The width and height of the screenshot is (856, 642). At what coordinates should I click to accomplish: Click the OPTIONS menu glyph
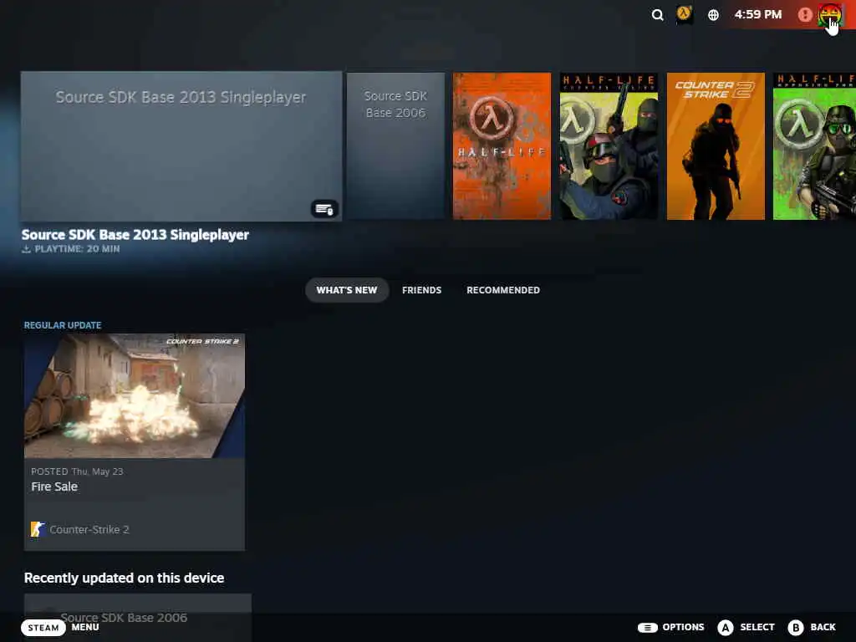tap(647, 627)
